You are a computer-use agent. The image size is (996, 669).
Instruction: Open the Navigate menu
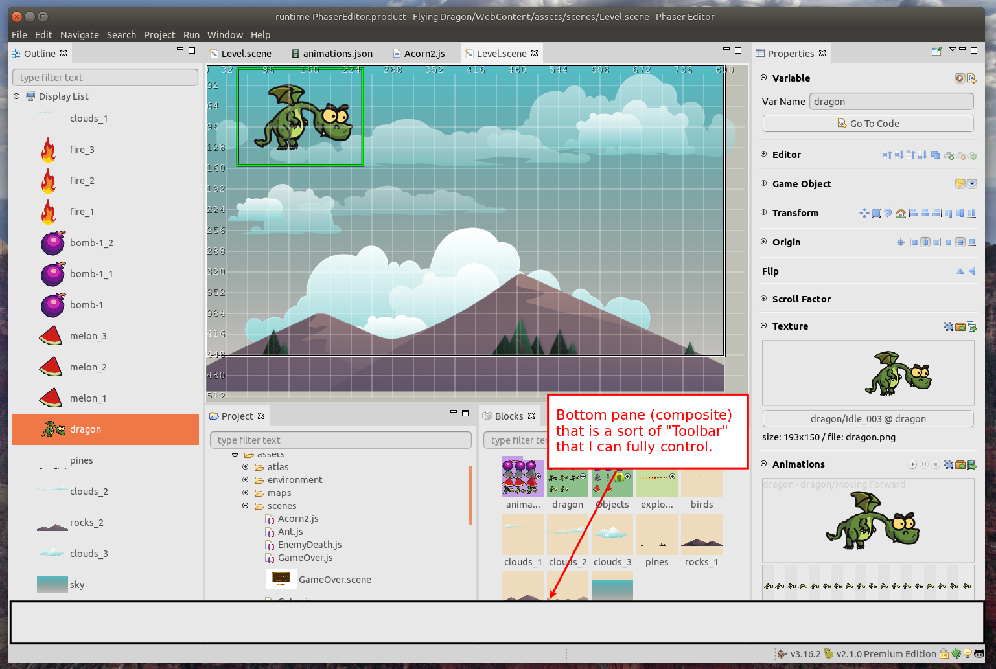coord(79,35)
